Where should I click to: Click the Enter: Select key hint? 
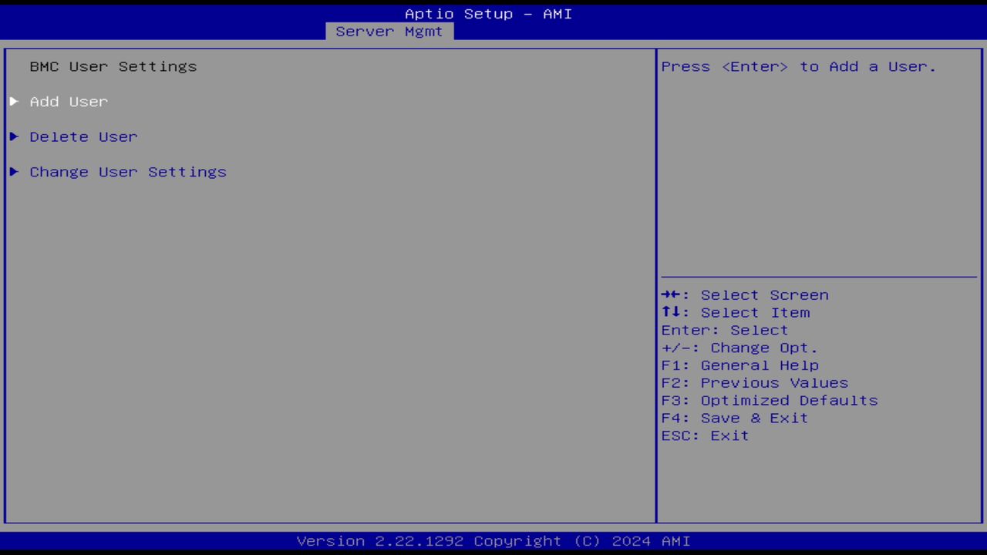pyautogui.click(x=725, y=331)
